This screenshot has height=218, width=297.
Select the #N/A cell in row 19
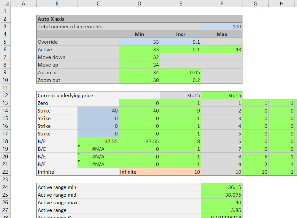coord(98,149)
